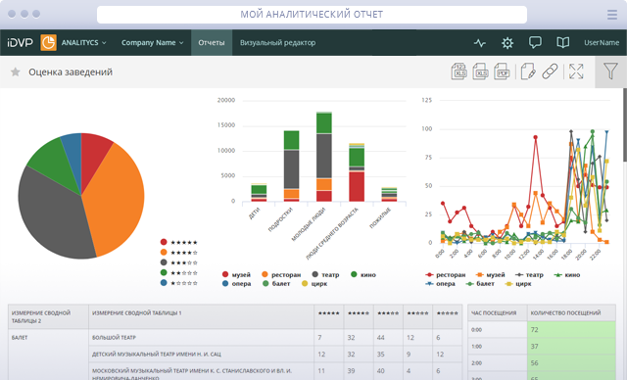Toggle опера in the bar chart legend
The height and width of the screenshot is (380, 627).
click(236, 284)
